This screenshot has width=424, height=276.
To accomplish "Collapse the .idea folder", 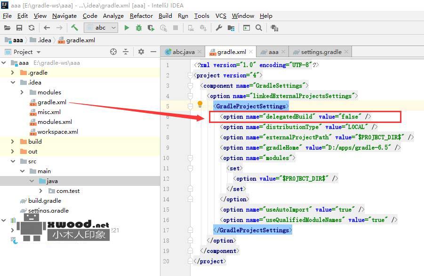I will point(13,83).
